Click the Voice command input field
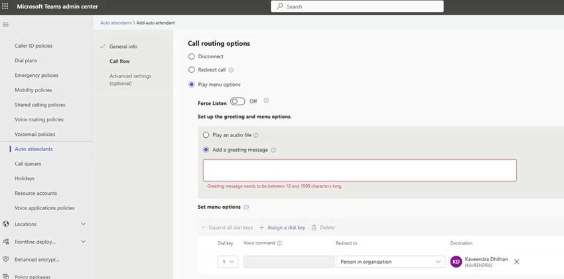The width and height of the screenshot is (564, 279). coord(289,262)
